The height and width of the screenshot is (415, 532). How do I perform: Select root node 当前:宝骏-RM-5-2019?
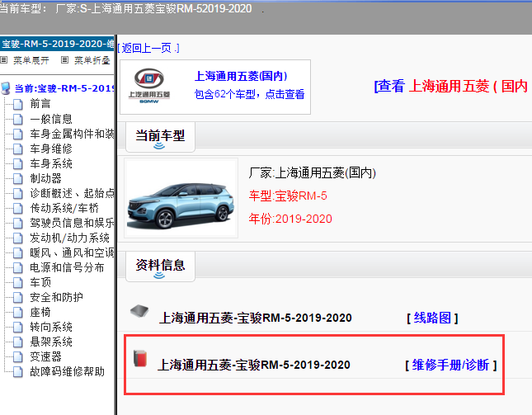coord(64,88)
